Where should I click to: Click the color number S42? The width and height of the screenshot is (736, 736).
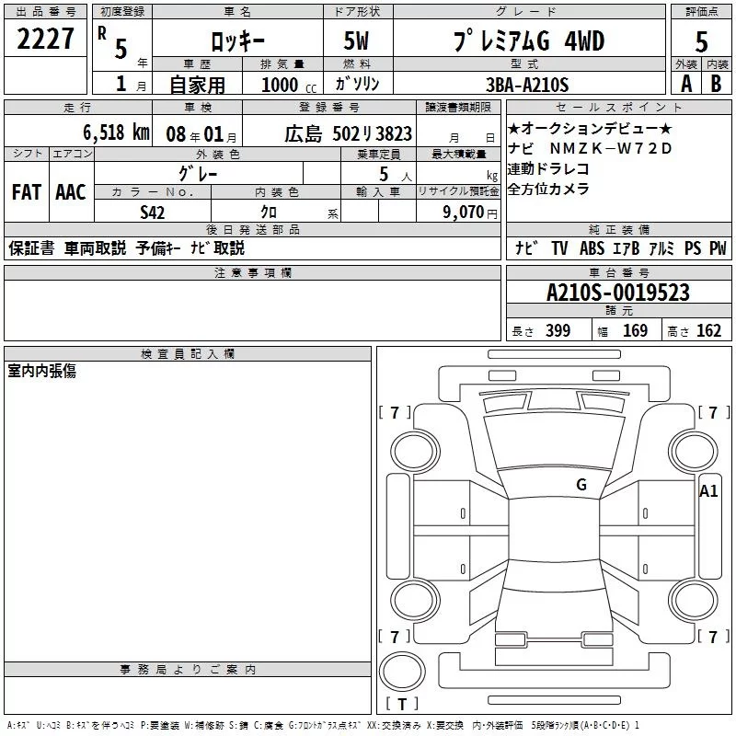[153, 213]
